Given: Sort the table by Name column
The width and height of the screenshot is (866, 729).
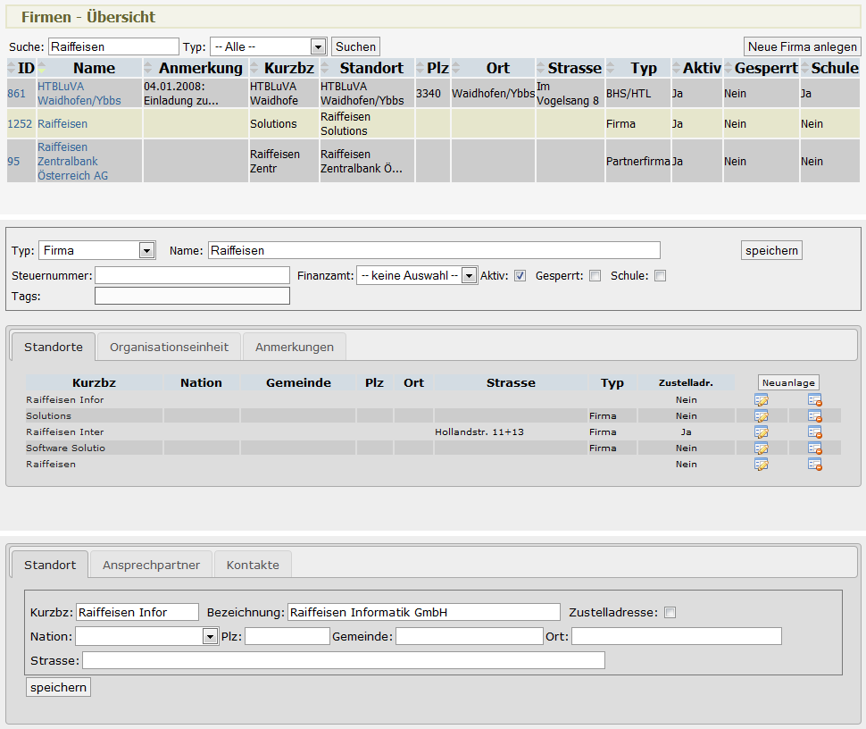Looking at the screenshot, I should pos(94,68).
